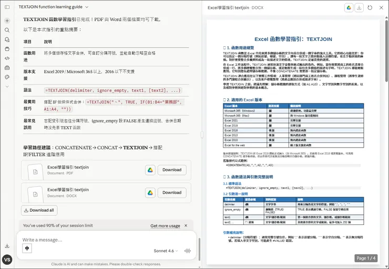The image size is (389, 269).
Task: Open the DOCX file card thumbnail
Action: click(x=35, y=194)
